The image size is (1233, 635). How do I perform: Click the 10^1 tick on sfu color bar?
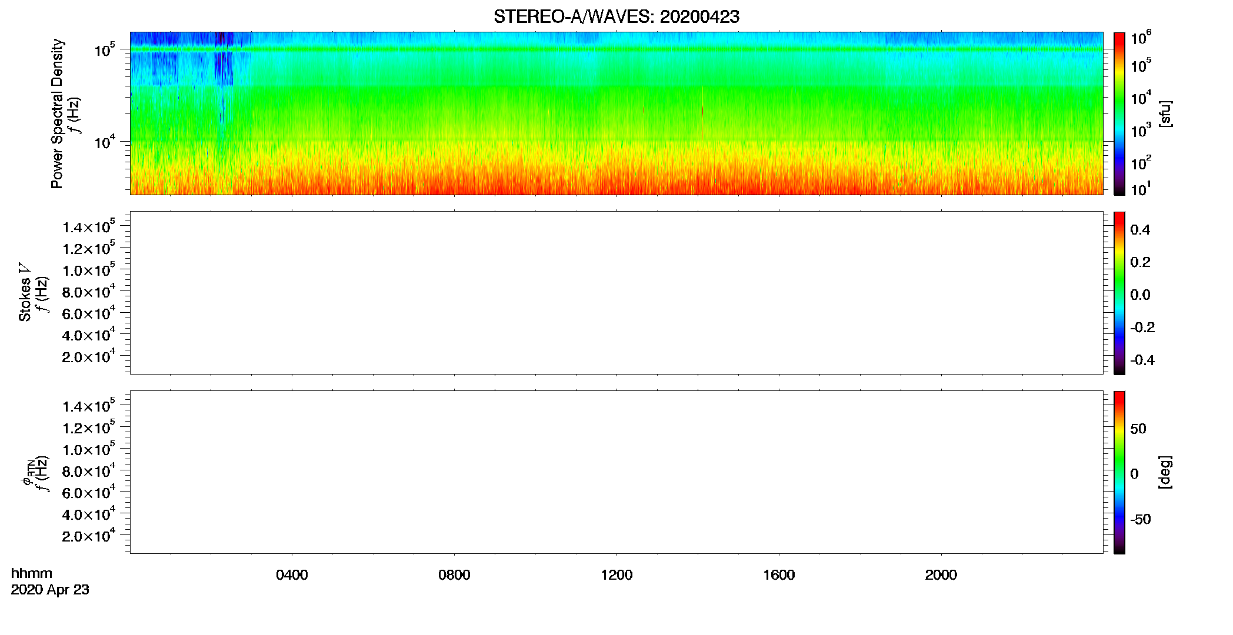click(1141, 189)
